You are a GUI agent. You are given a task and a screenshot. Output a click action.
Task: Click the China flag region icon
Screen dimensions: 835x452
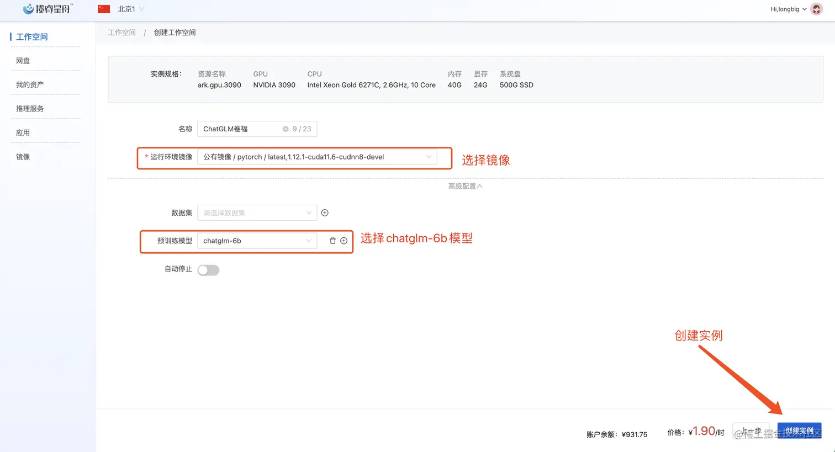104,9
